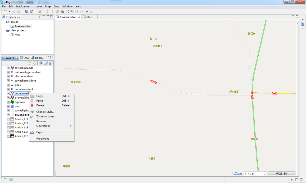
Task: Hide the peak layer via checkbox
Action: point(8,85)
